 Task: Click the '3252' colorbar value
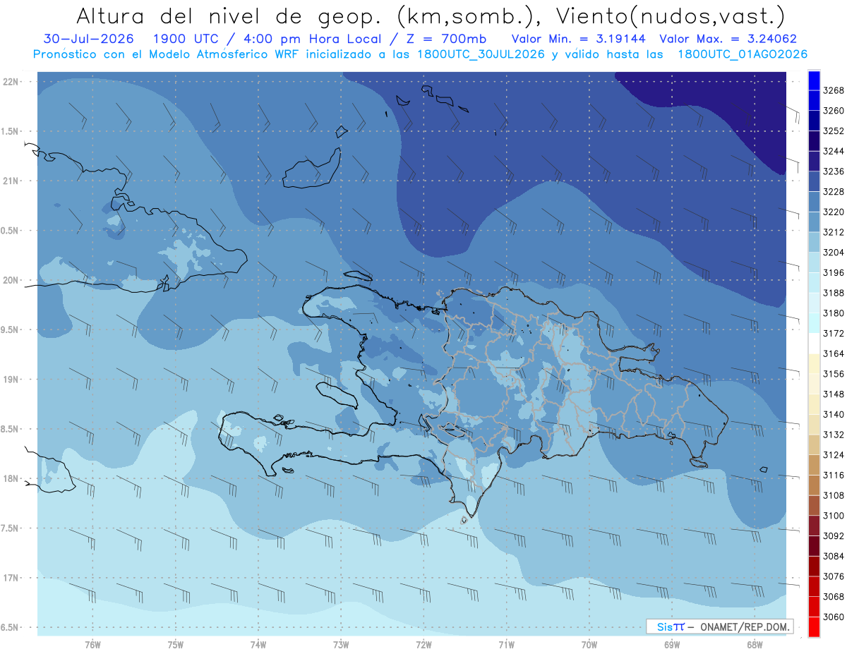pos(834,131)
